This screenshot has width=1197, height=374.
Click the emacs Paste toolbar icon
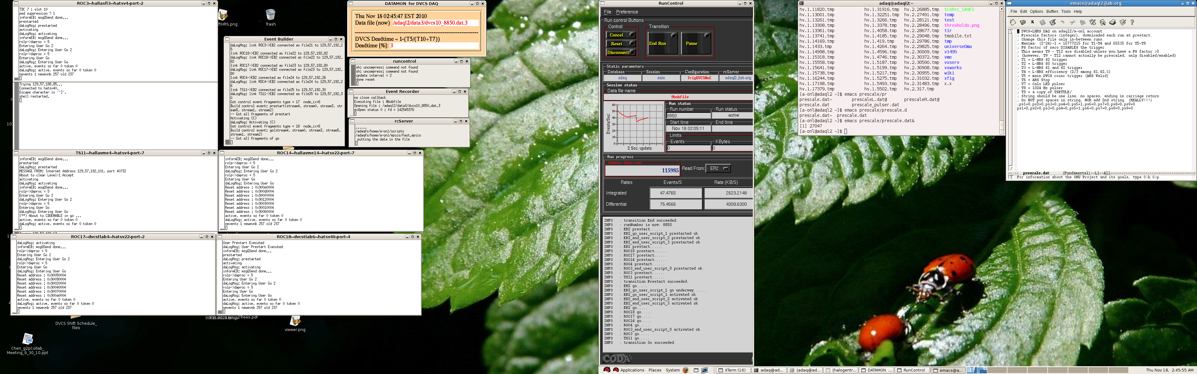1093,22
